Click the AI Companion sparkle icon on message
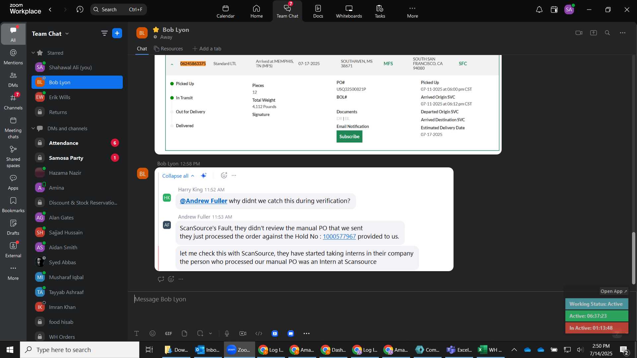637x358 pixels. [x=204, y=175]
